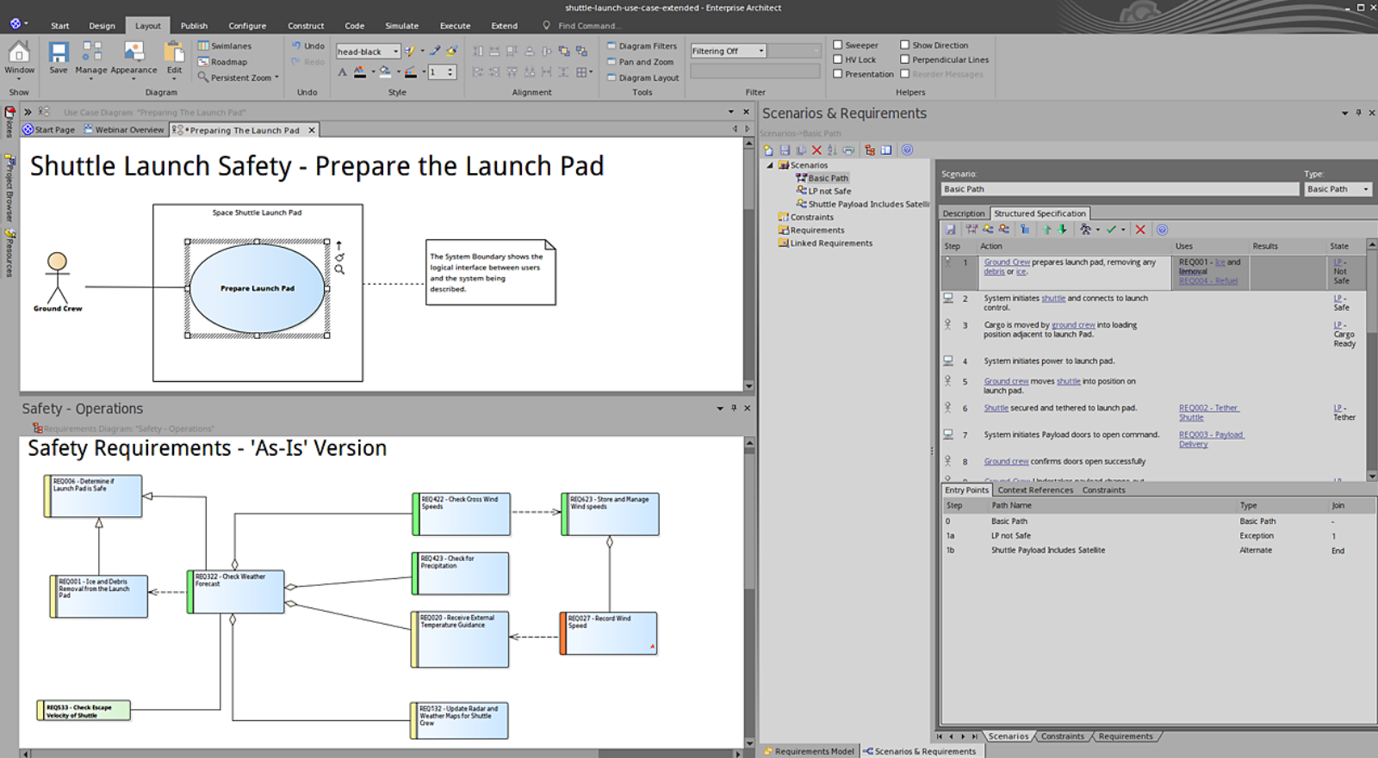The width and height of the screenshot is (1378, 758).
Task: Enable the Show Direction checkbox
Action: coord(904,45)
